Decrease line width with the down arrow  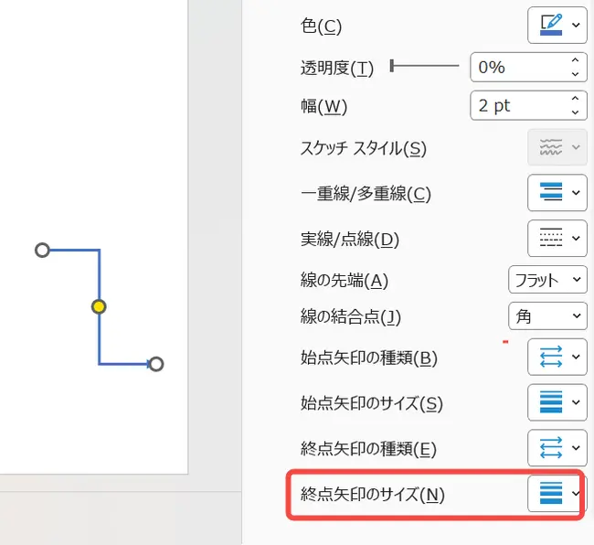575,112
